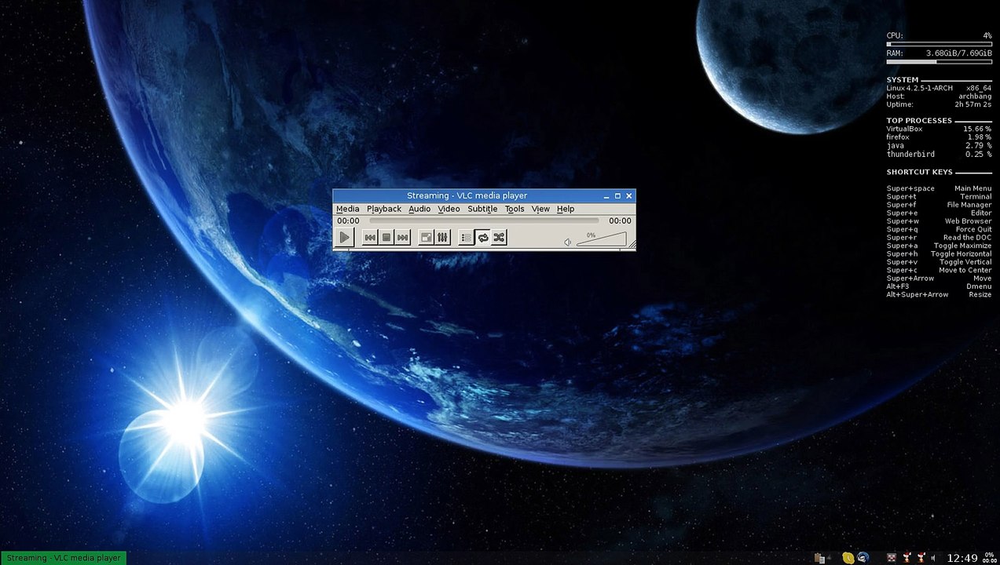Open the clipboard manager tray icon
The height and width of the screenshot is (565, 1000).
(x=820, y=558)
